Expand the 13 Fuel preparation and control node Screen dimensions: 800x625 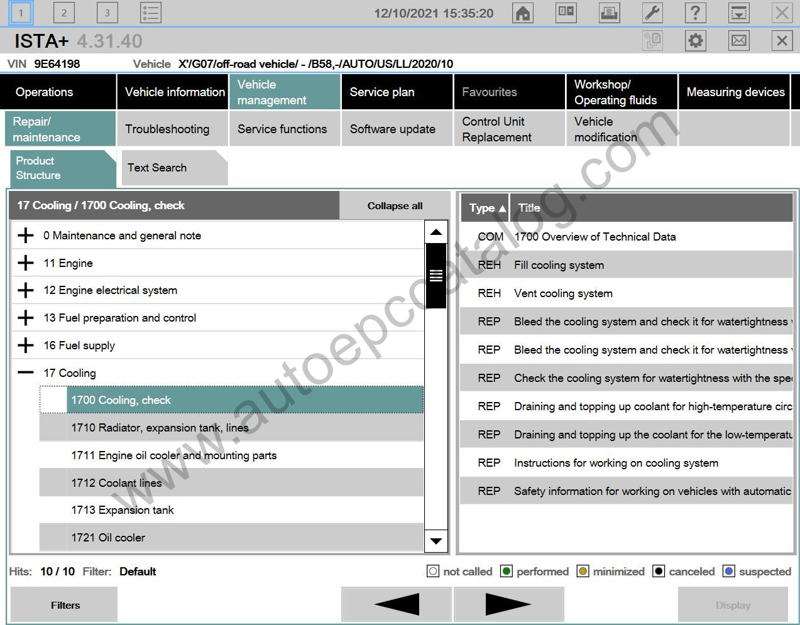pyautogui.click(x=26, y=318)
